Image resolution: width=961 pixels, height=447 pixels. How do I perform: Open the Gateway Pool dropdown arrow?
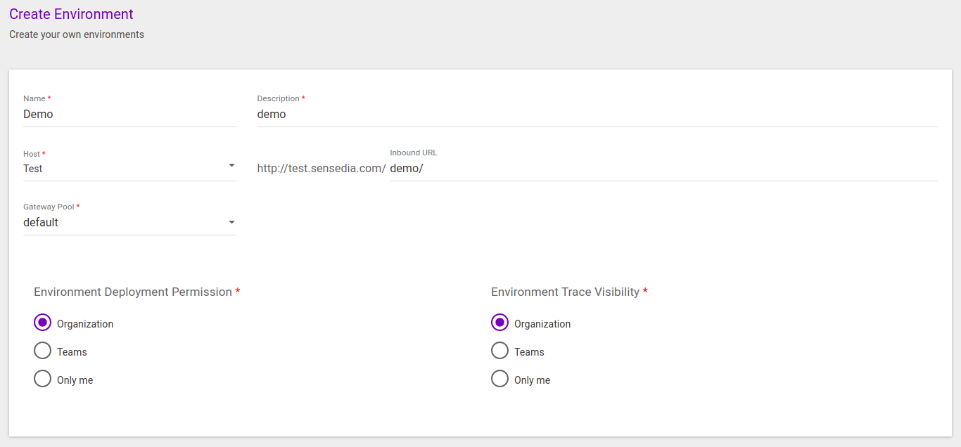(231, 222)
